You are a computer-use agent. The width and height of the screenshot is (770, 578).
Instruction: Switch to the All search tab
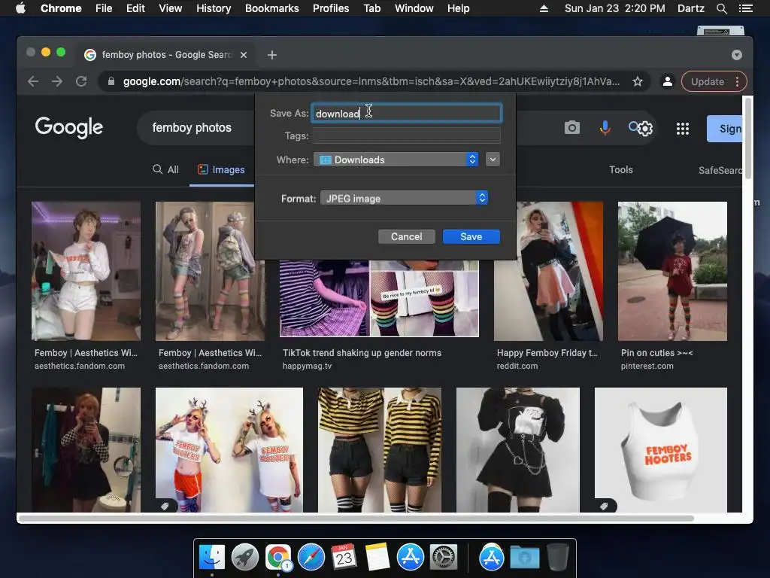pos(165,169)
